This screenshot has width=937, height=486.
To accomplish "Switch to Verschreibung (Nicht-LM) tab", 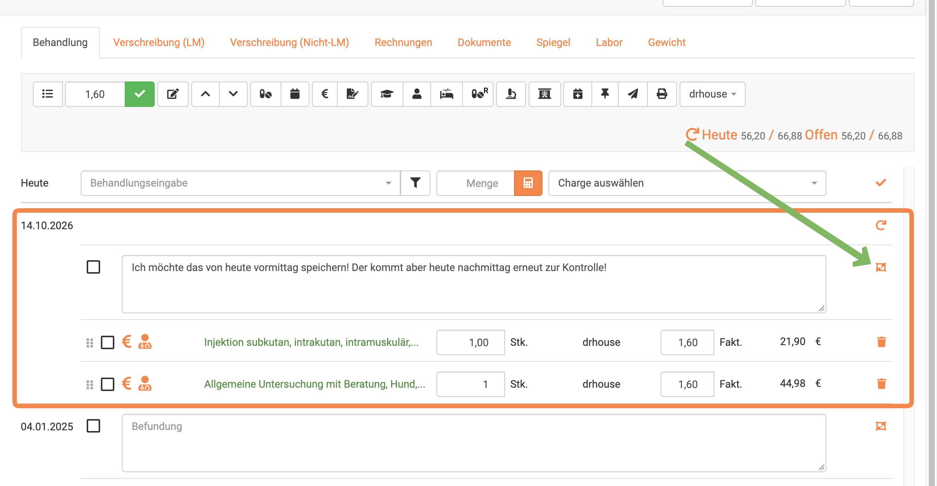I will [290, 42].
